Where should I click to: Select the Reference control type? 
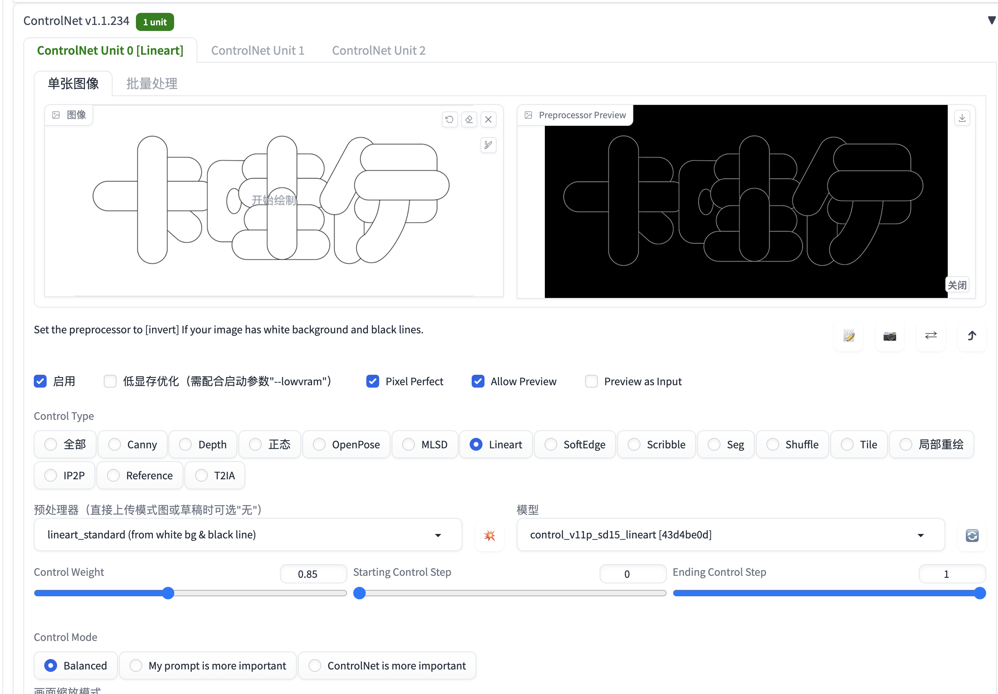140,475
